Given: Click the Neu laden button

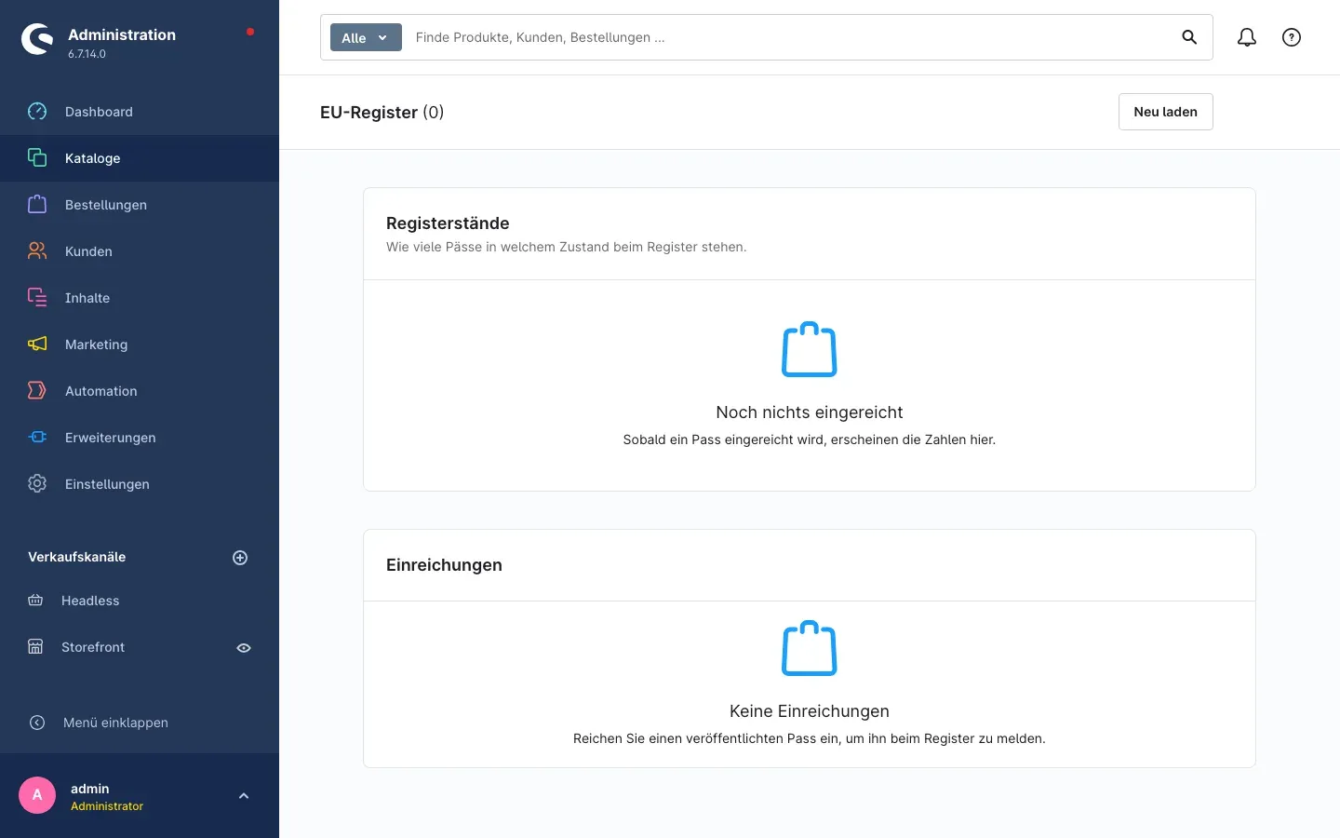Looking at the screenshot, I should click(x=1165, y=112).
